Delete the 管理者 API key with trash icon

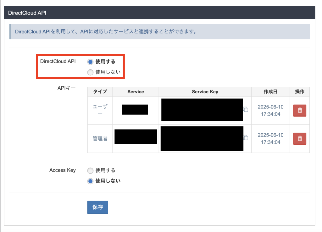[300, 138]
